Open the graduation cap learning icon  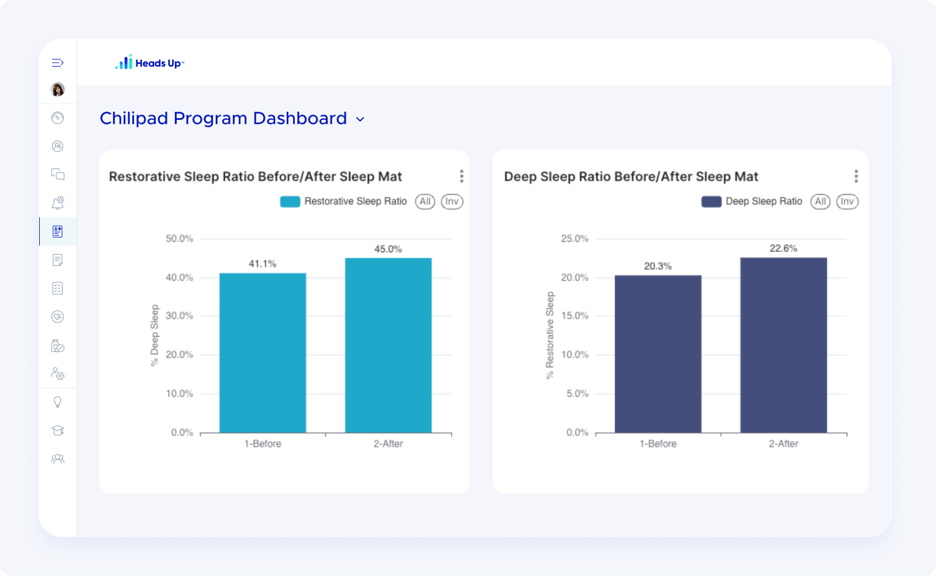coord(57,430)
